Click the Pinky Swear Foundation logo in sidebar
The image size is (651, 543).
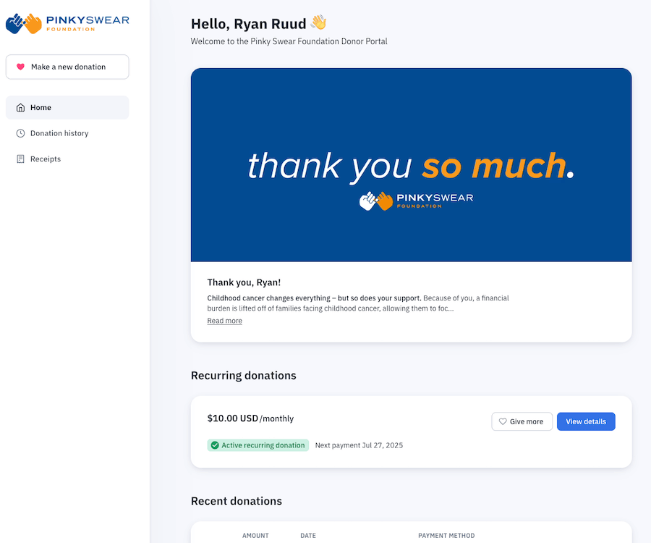click(x=67, y=24)
